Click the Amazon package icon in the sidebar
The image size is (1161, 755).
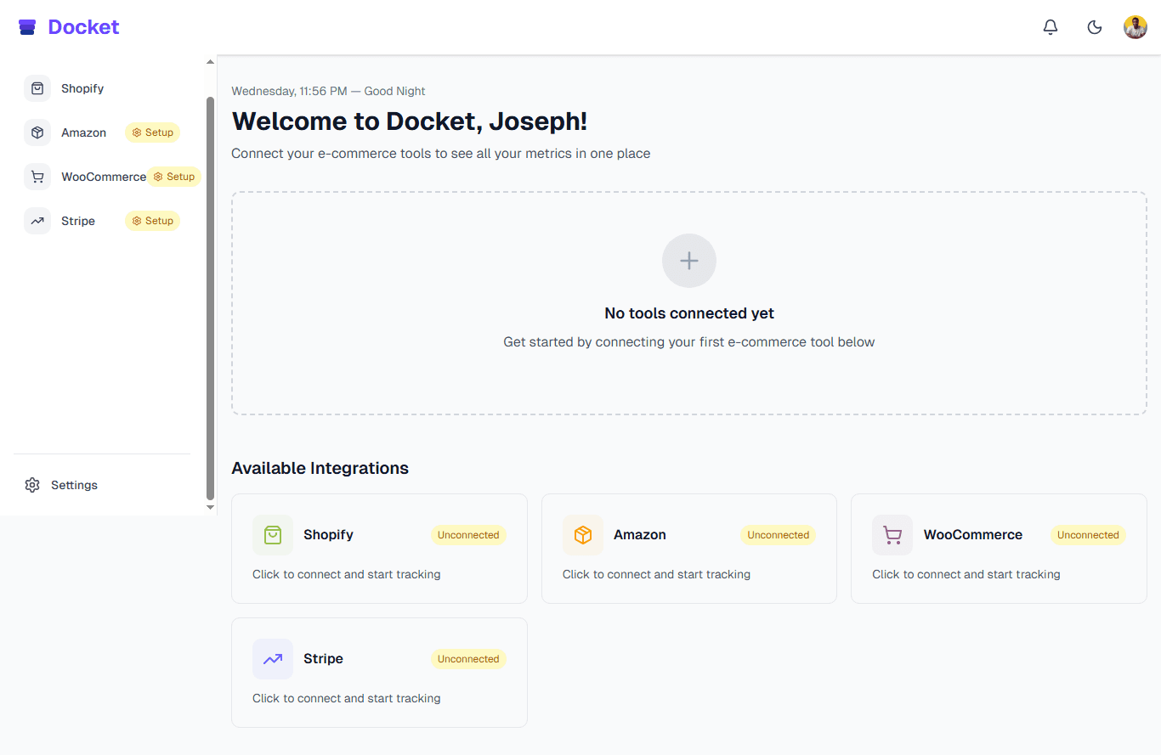pyautogui.click(x=37, y=132)
